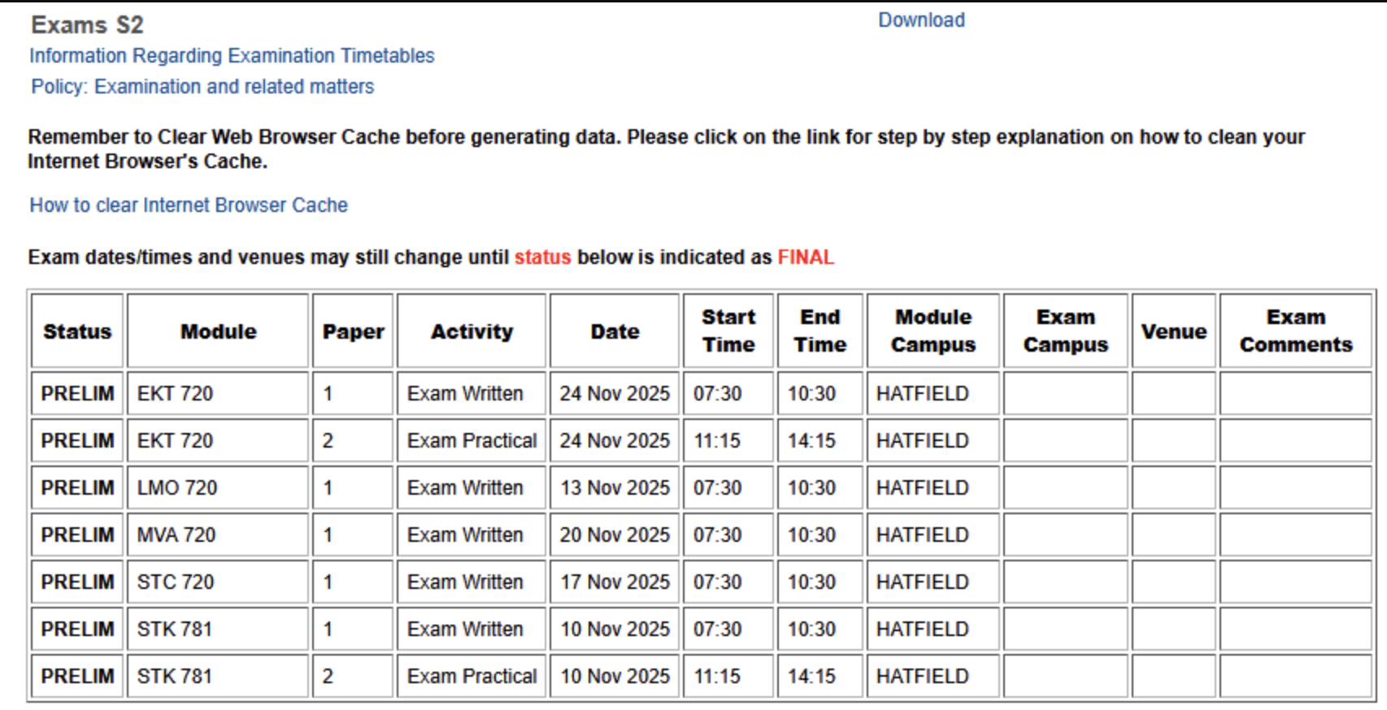Click the Date column header
The width and height of the screenshot is (1387, 710).
click(615, 331)
